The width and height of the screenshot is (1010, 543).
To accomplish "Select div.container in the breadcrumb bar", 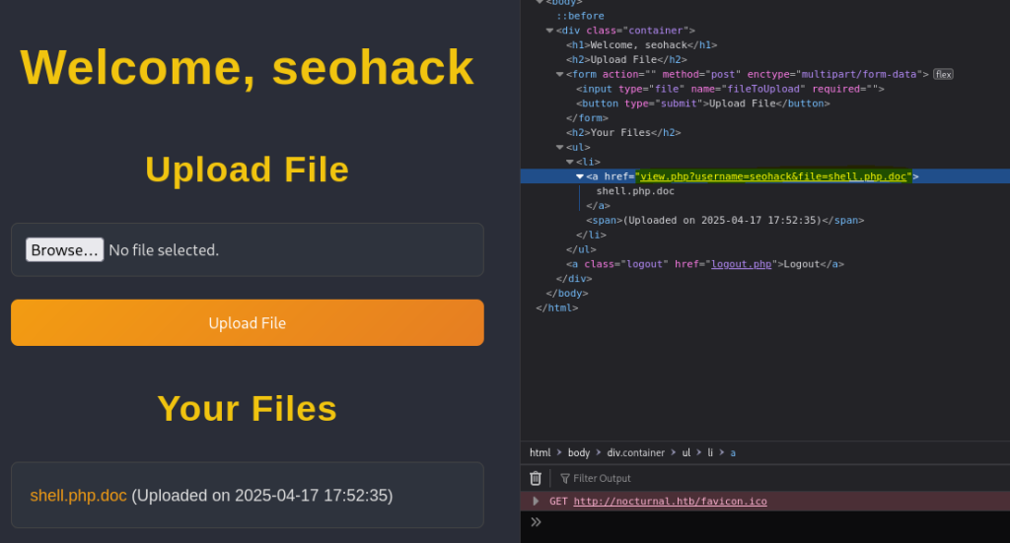I will pyautogui.click(x=635, y=452).
